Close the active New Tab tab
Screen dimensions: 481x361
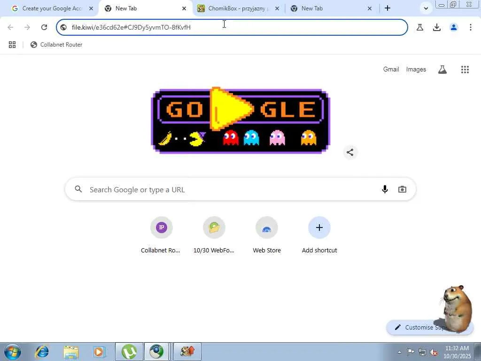pos(184,8)
